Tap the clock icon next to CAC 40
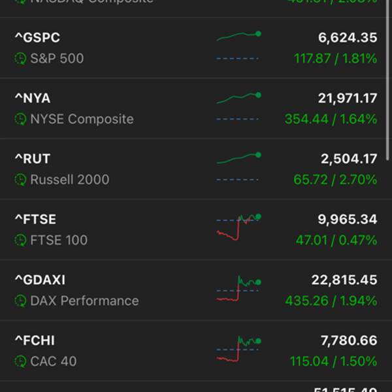This screenshot has width=392, height=392. point(20,361)
